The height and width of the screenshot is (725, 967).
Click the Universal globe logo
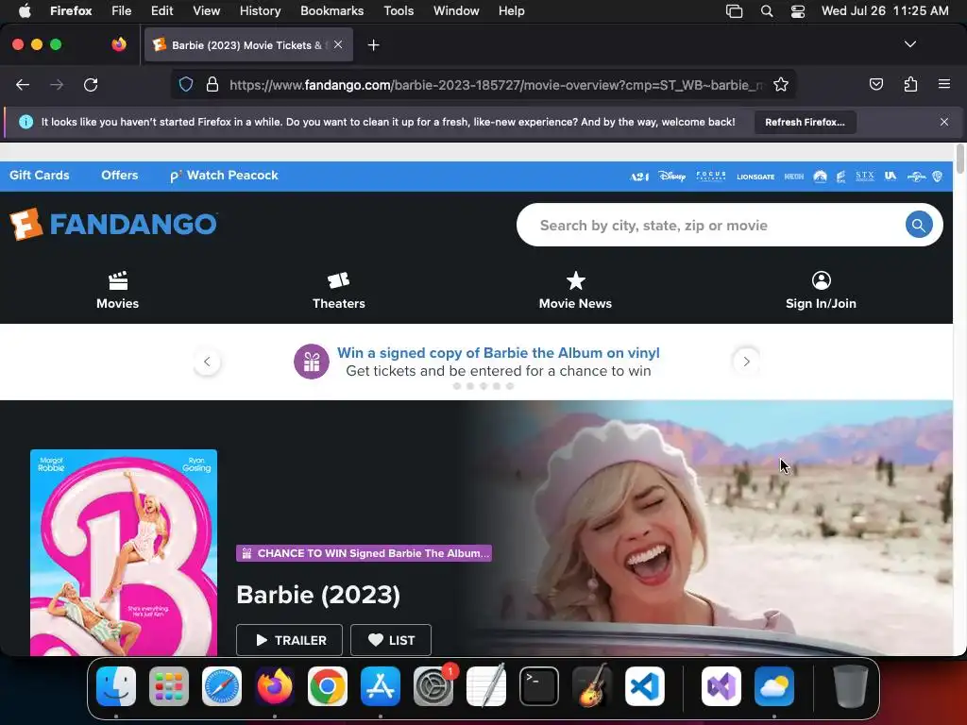[x=916, y=177]
